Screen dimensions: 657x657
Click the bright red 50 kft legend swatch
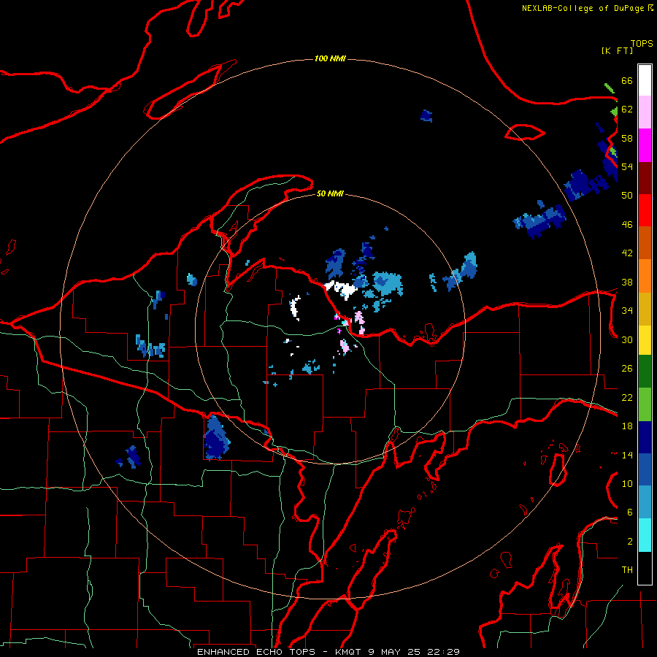pyautogui.click(x=645, y=210)
